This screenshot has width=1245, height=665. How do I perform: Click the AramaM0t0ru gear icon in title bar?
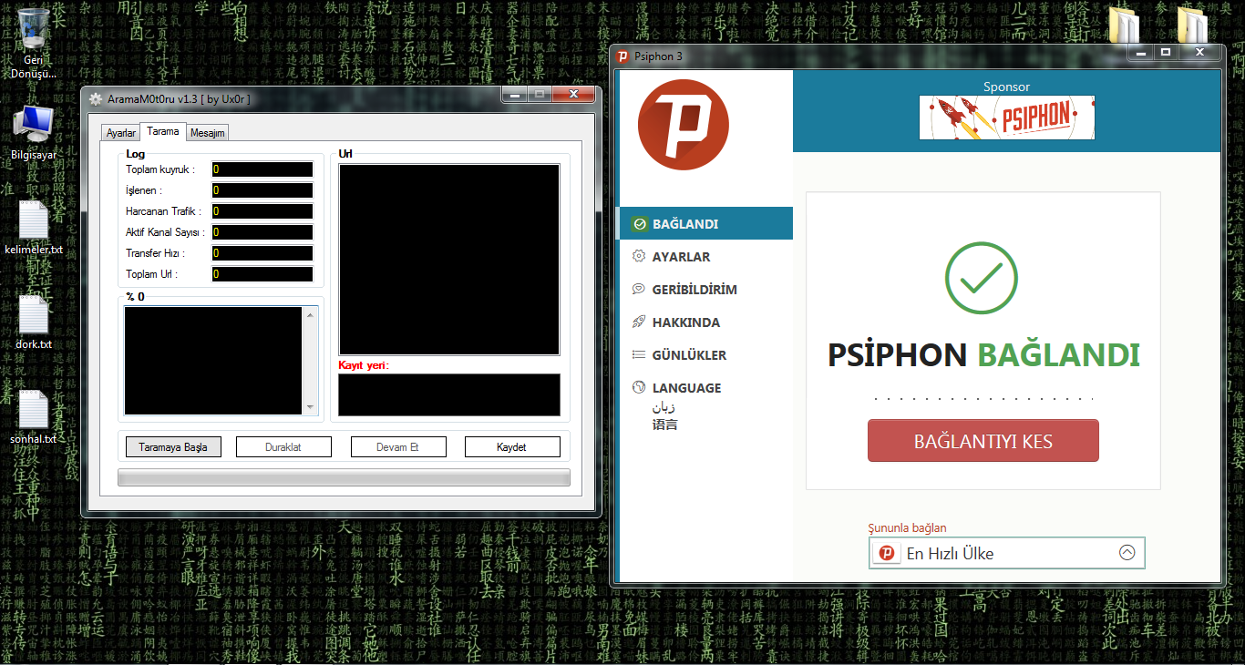[96, 98]
